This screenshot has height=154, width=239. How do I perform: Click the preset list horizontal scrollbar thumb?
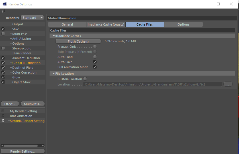tap(21, 146)
